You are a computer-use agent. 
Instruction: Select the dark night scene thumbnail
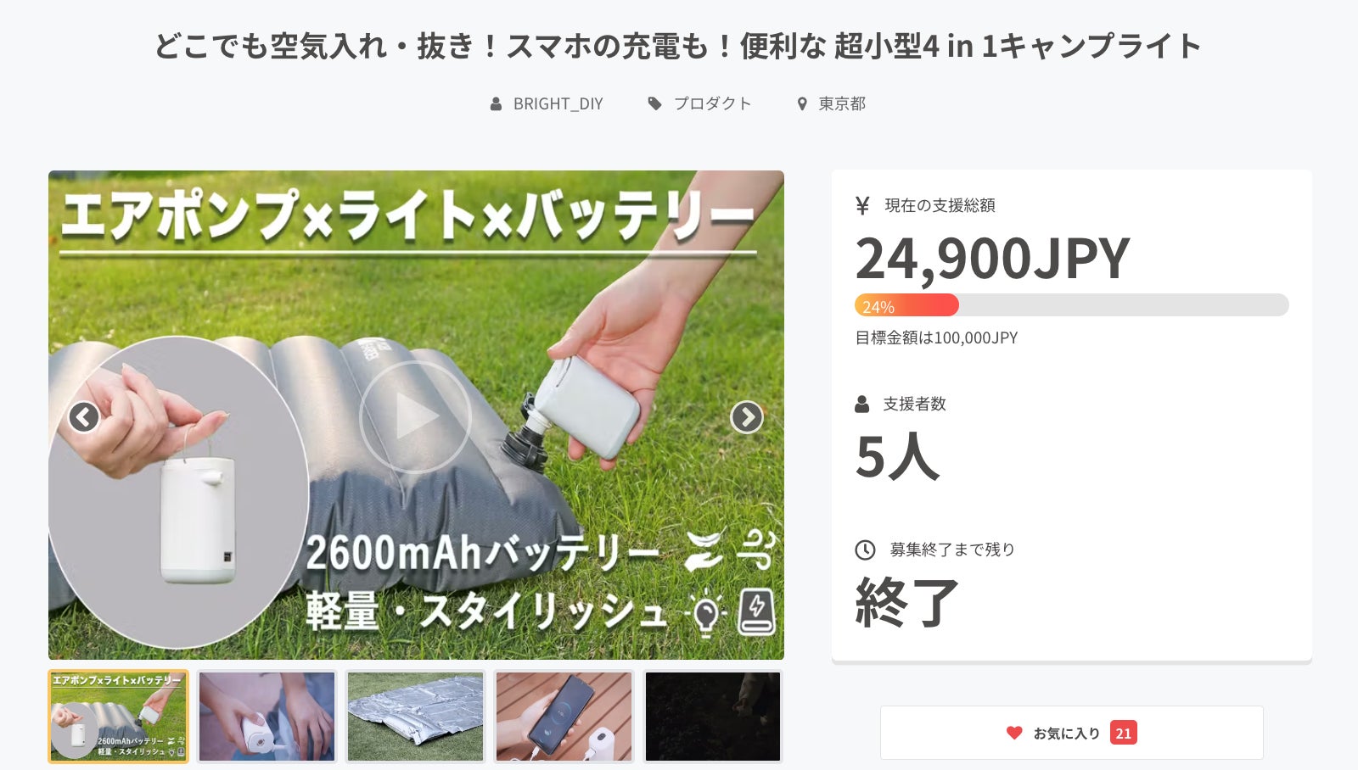click(713, 717)
